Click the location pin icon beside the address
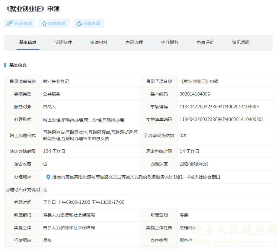This screenshot has width=280, height=249. (x=48, y=177)
